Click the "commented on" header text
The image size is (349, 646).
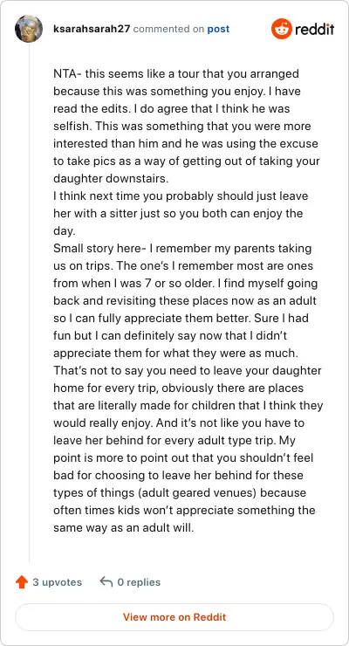click(x=168, y=30)
